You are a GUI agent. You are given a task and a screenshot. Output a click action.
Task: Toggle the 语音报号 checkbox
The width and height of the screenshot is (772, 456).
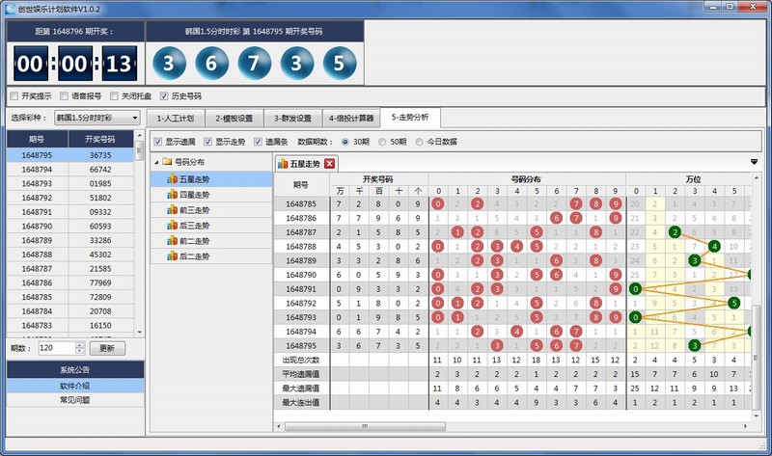(x=64, y=96)
